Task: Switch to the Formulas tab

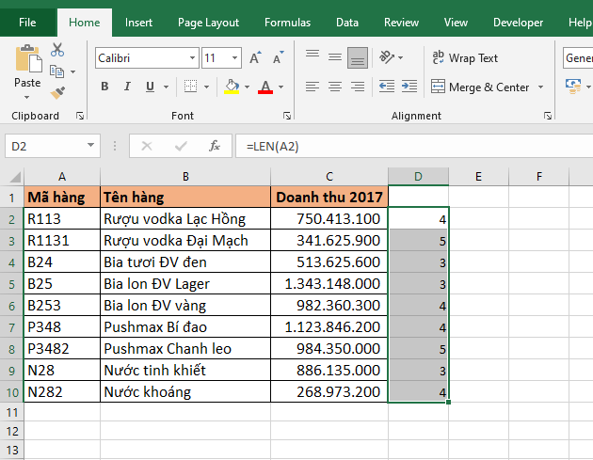Action: point(287,23)
